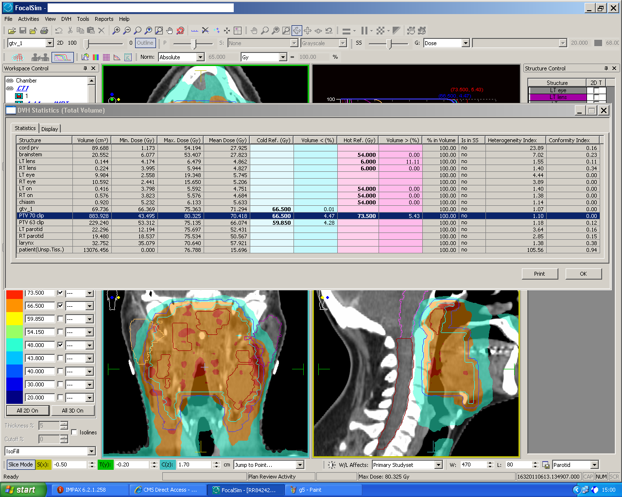Click the colored bars isodose icon

point(96,57)
